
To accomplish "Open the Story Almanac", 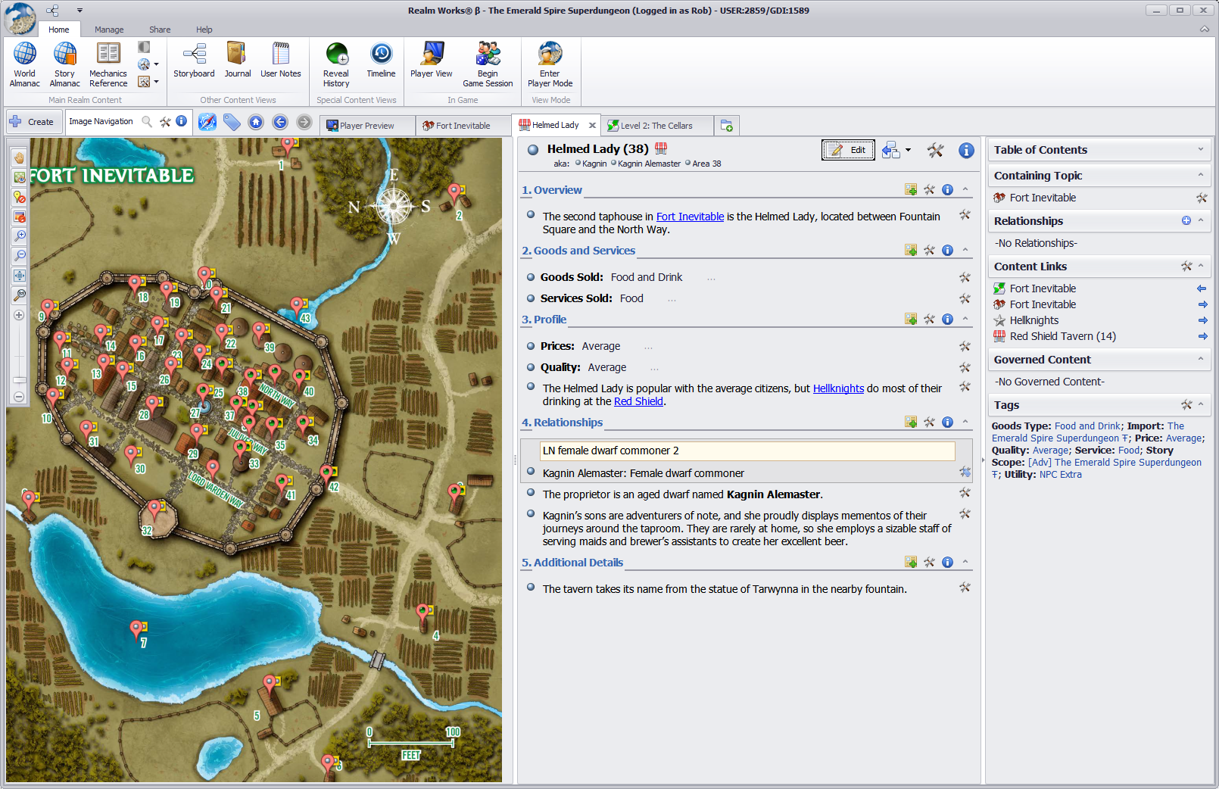I will 64,64.
